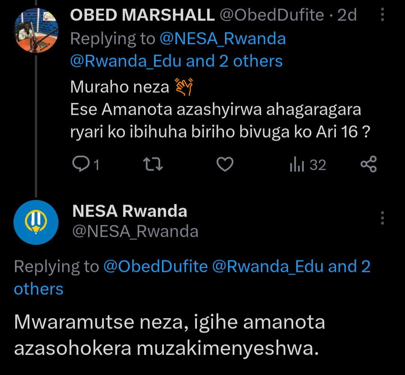Open @Rwanda_Edu mention in NESA reply

[268, 266]
